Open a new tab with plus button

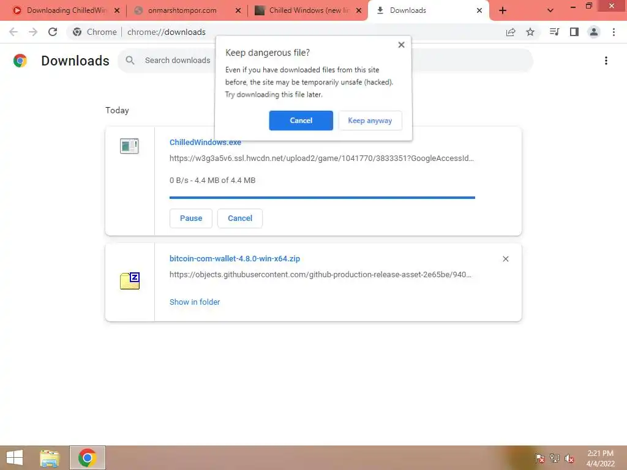coord(503,10)
